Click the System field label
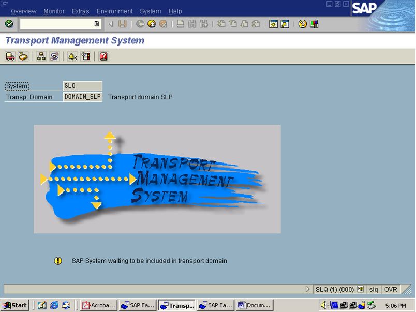 (x=17, y=86)
